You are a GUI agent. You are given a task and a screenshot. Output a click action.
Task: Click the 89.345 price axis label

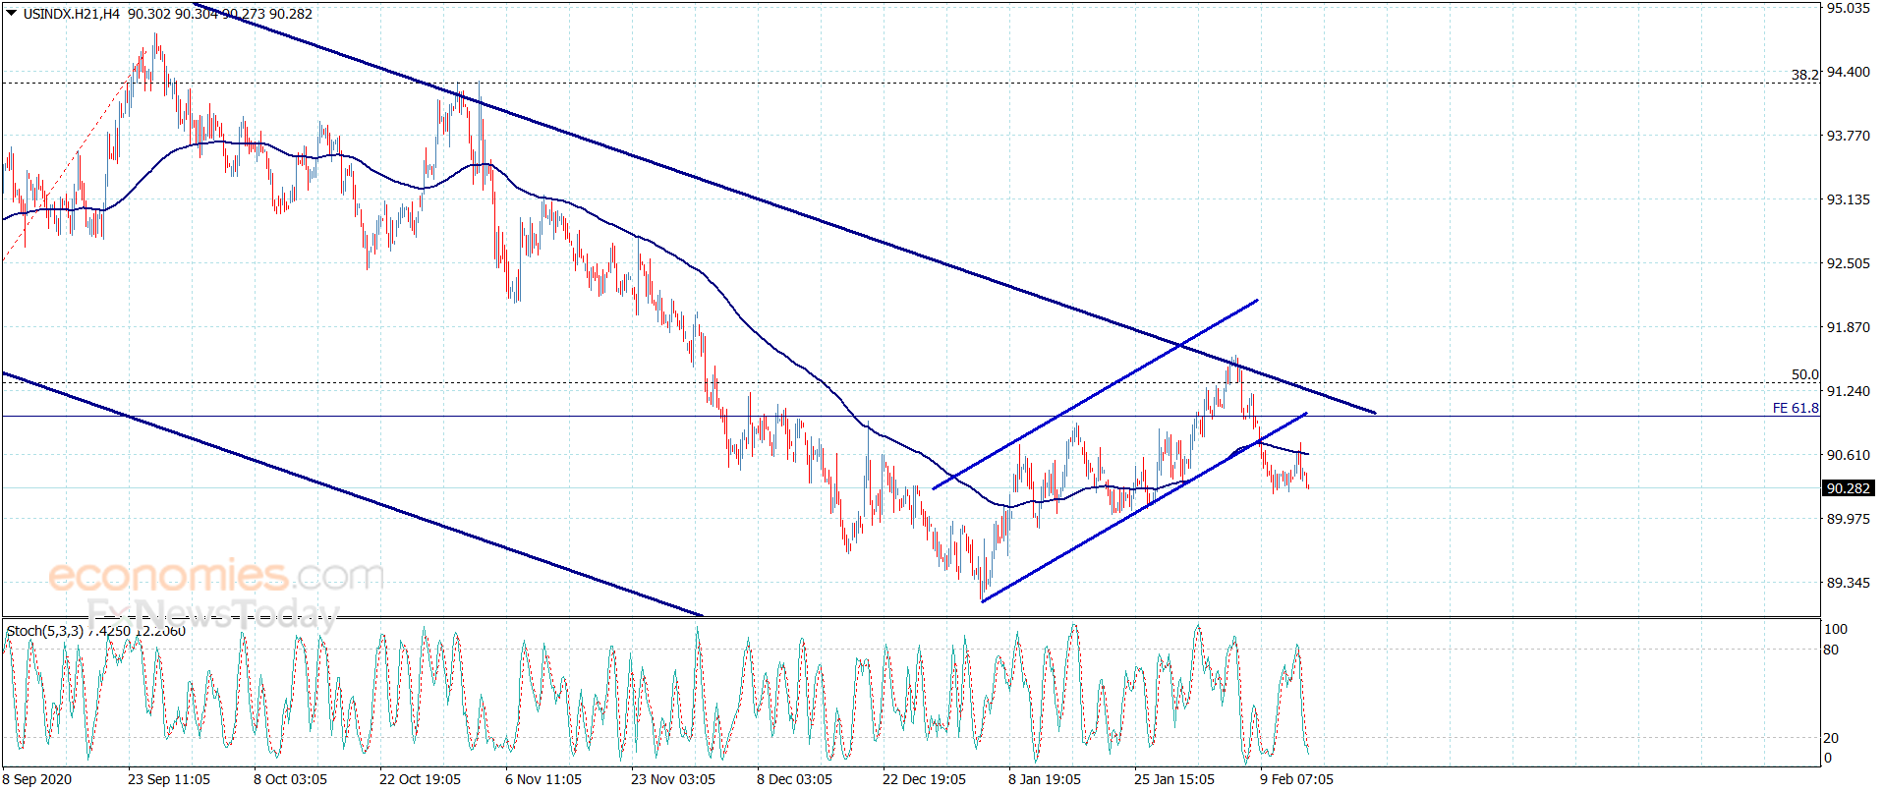pyautogui.click(x=1848, y=583)
